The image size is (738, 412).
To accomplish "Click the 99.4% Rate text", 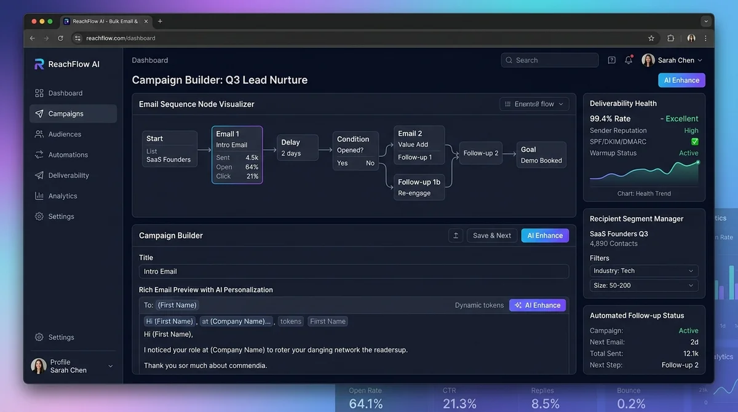I will click(610, 119).
